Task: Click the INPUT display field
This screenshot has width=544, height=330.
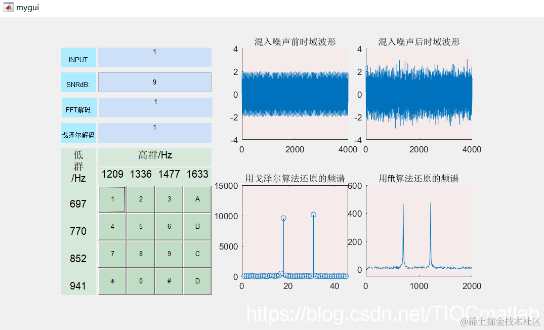Action: [x=155, y=57]
